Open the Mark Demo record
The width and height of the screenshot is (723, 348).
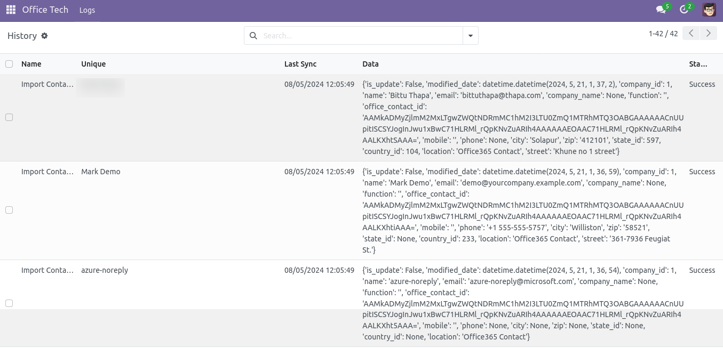point(101,172)
